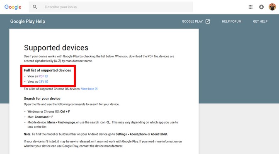Click the search magnifier icon
The image size is (279, 154).
click(x=35, y=7)
